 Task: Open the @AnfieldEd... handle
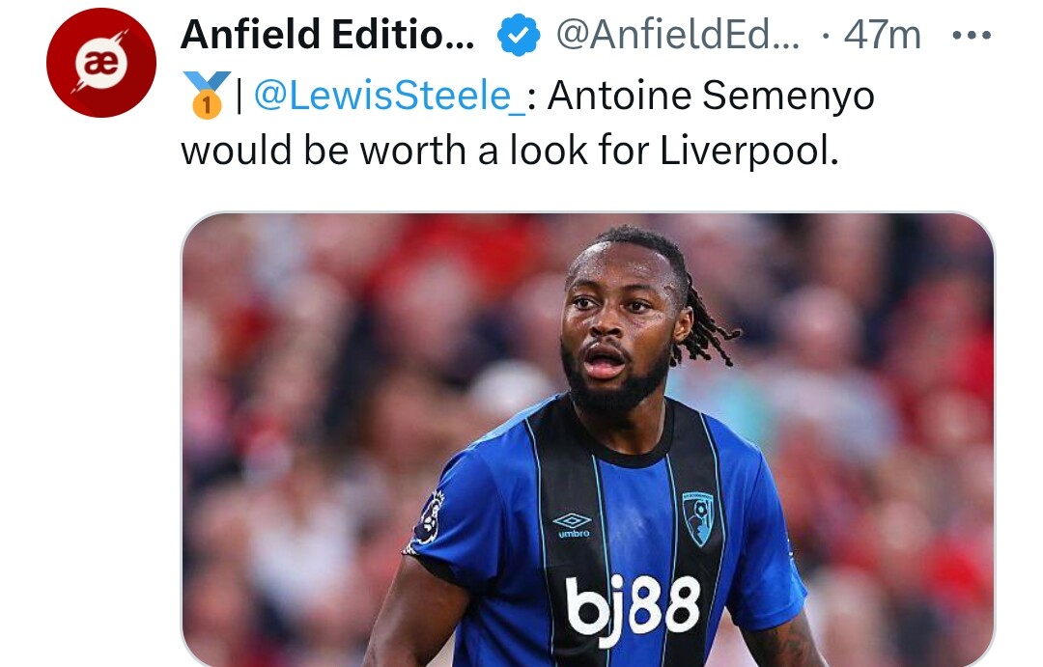pos(678,35)
